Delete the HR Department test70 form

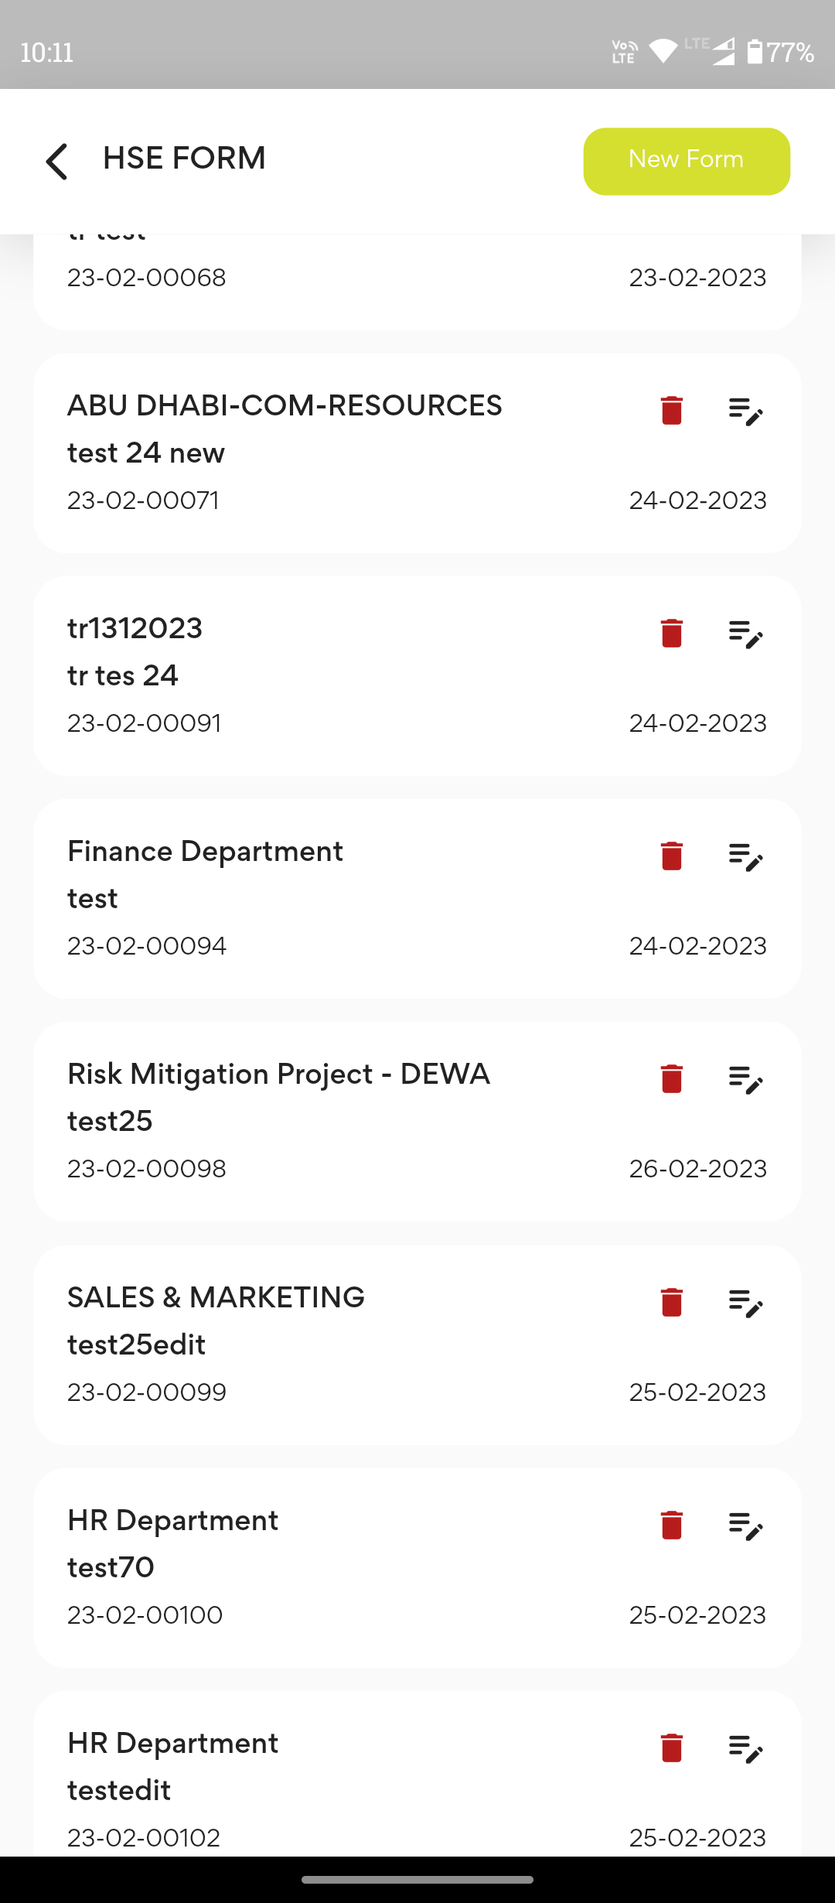click(672, 1525)
